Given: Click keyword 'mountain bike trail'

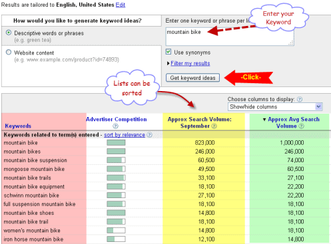Looking at the screenshot, I should point(26,221).
